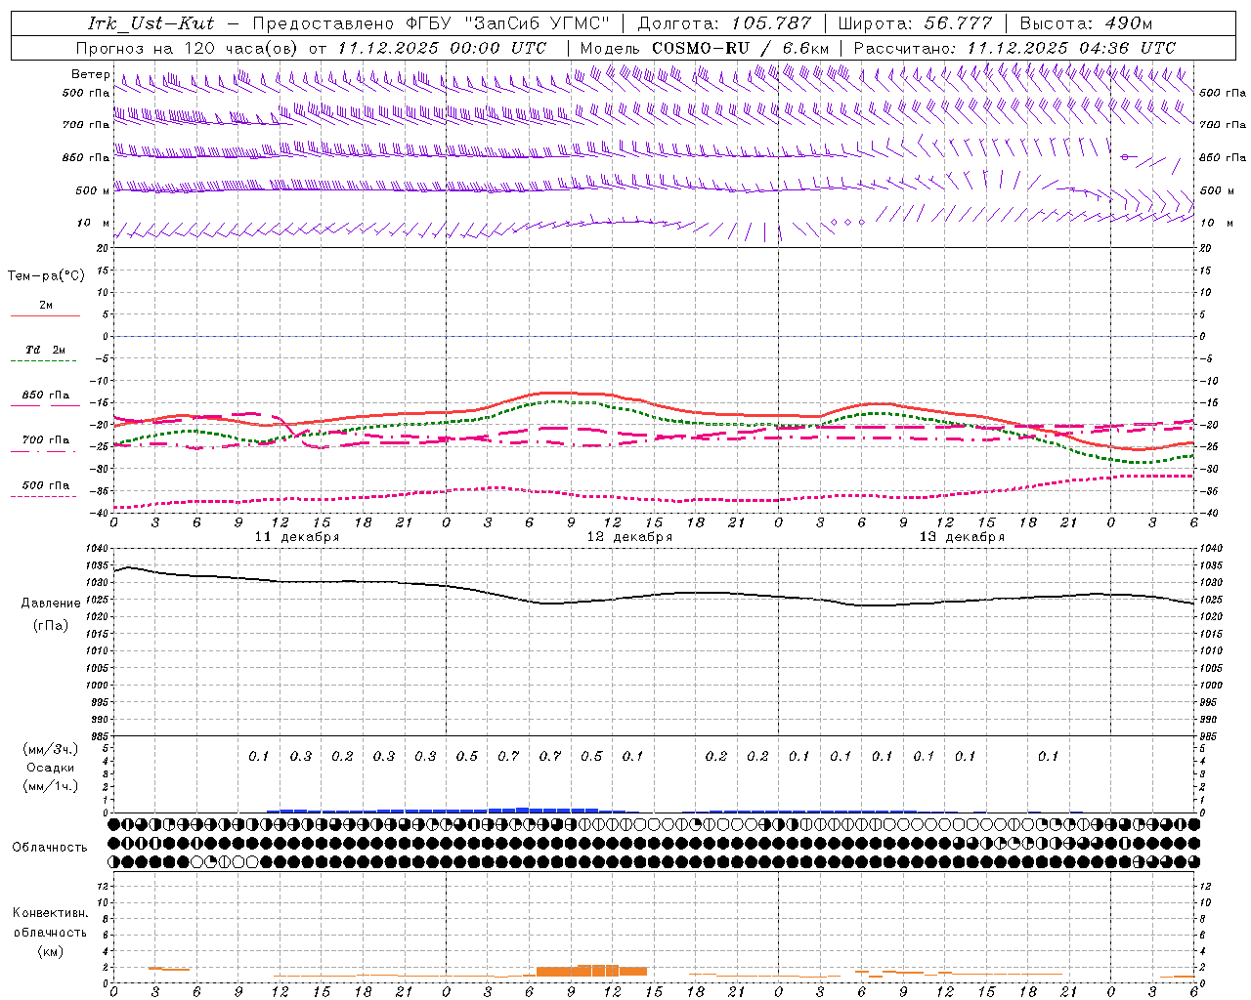Click the 850 гПа temperature legend label
The height and width of the screenshot is (1000, 1251).
[45, 396]
